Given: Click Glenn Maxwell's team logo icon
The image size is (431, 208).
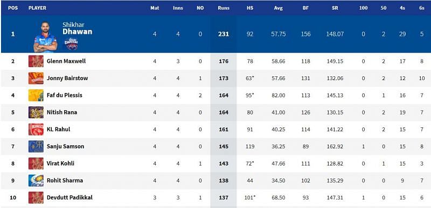Looking at the screenshot, I should pyautogui.click(x=36, y=61).
